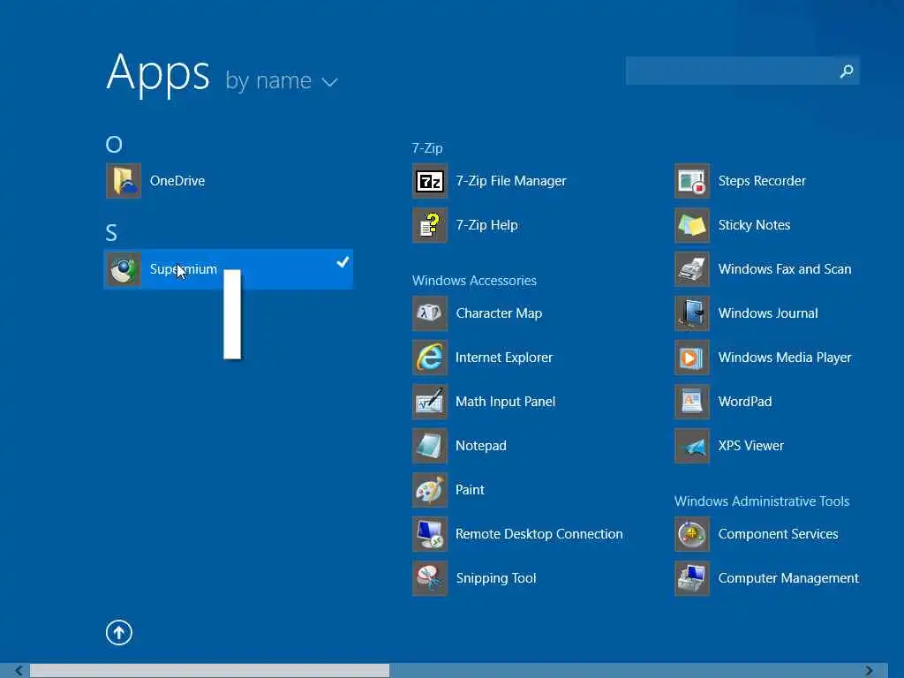
Task: Launch Snipping Tool scissors icon
Action: 430,578
